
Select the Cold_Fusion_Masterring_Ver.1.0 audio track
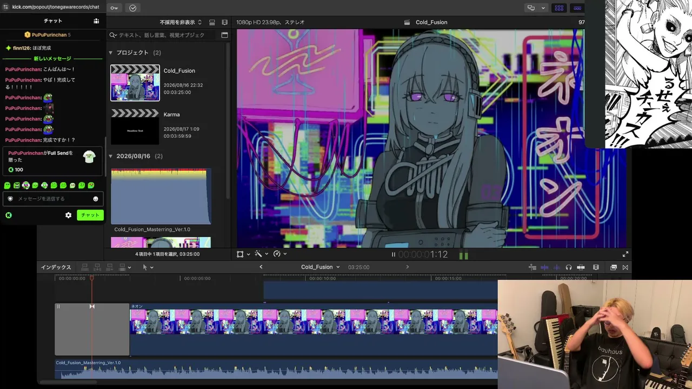[276, 368]
